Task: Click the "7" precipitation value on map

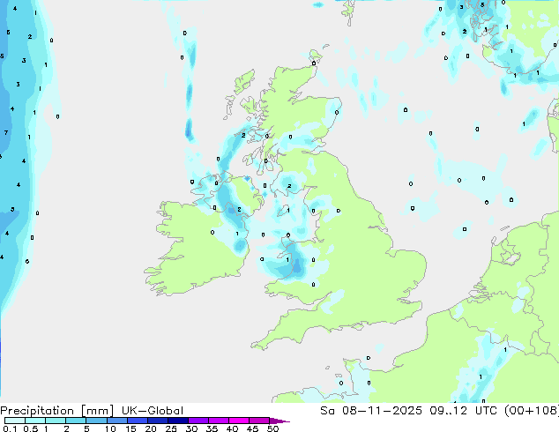Action: coord(6,132)
